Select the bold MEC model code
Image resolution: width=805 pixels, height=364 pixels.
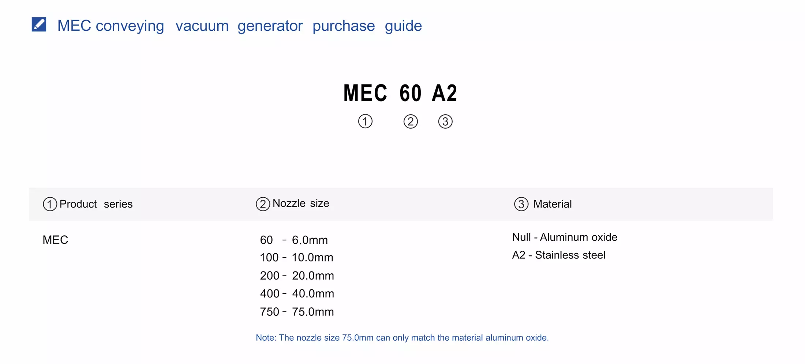[x=365, y=93]
